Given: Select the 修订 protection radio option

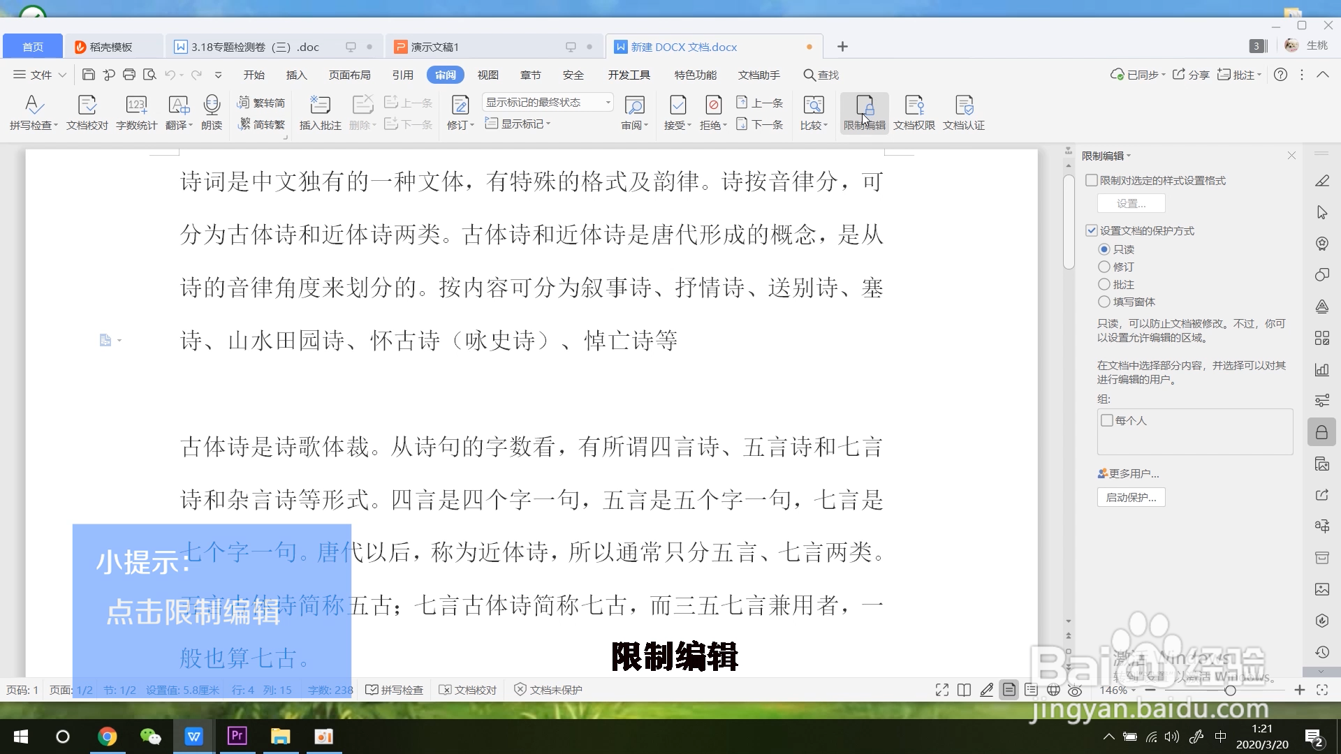Looking at the screenshot, I should click(x=1104, y=267).
